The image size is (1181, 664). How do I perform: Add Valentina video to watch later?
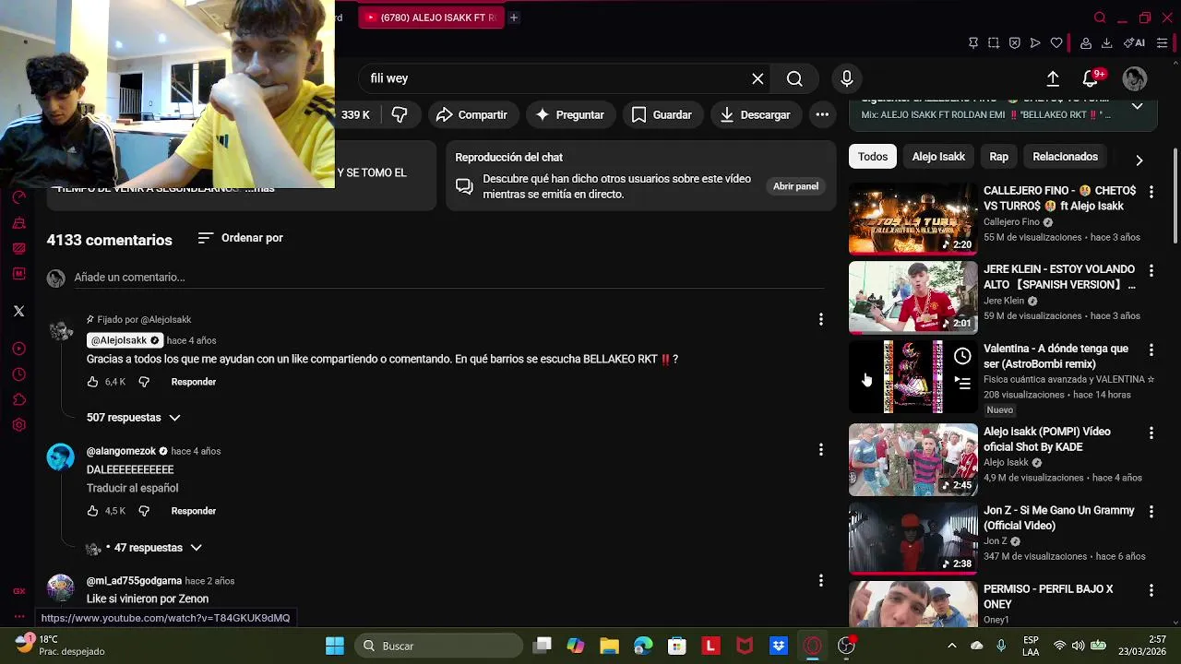pos(962,356)
